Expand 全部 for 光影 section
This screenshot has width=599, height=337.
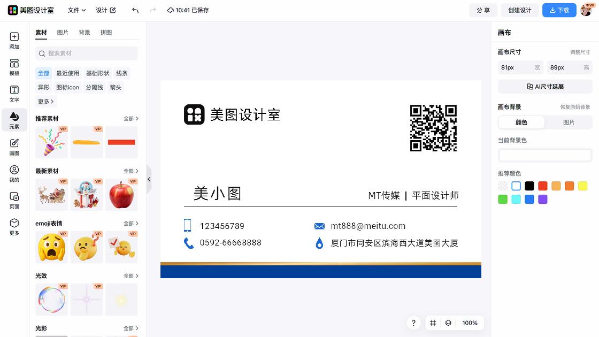point(130,328)
